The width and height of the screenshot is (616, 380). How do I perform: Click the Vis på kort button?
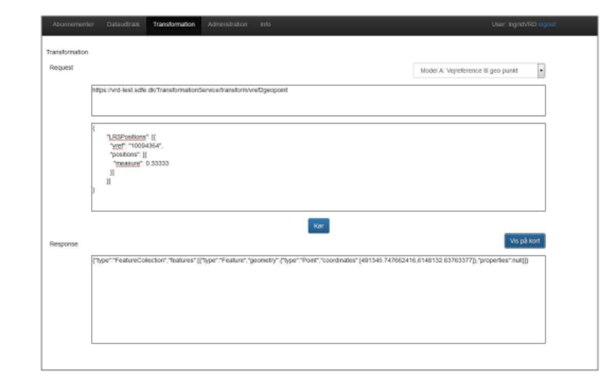(x=524, y=240)
